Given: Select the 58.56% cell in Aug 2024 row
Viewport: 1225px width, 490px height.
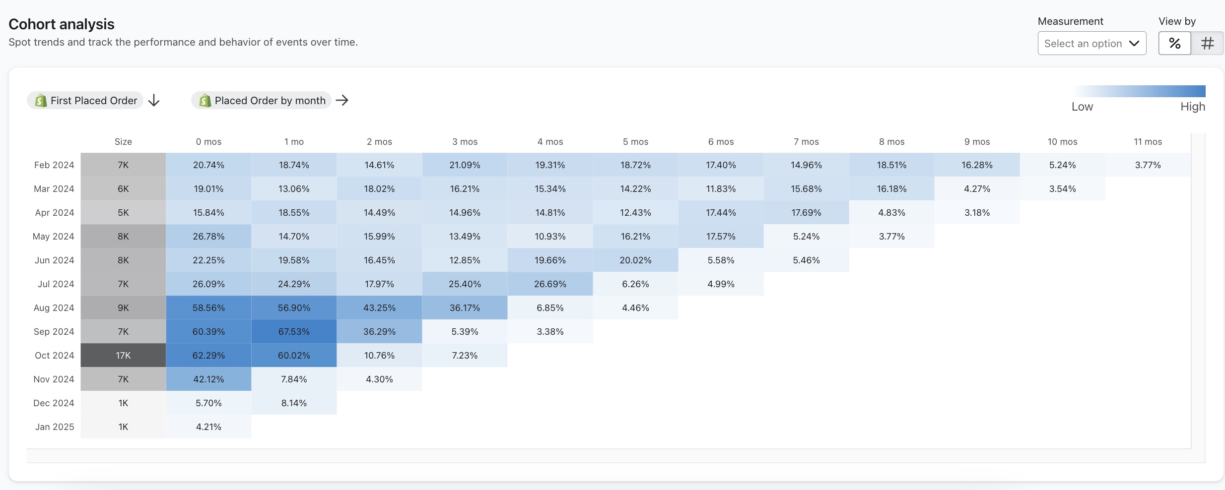Looking at the screenshot, I should (208, 307).
